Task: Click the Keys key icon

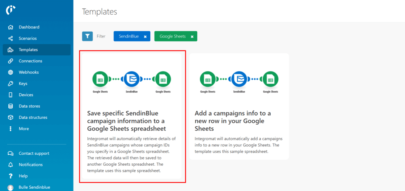Action: (11, 84)
